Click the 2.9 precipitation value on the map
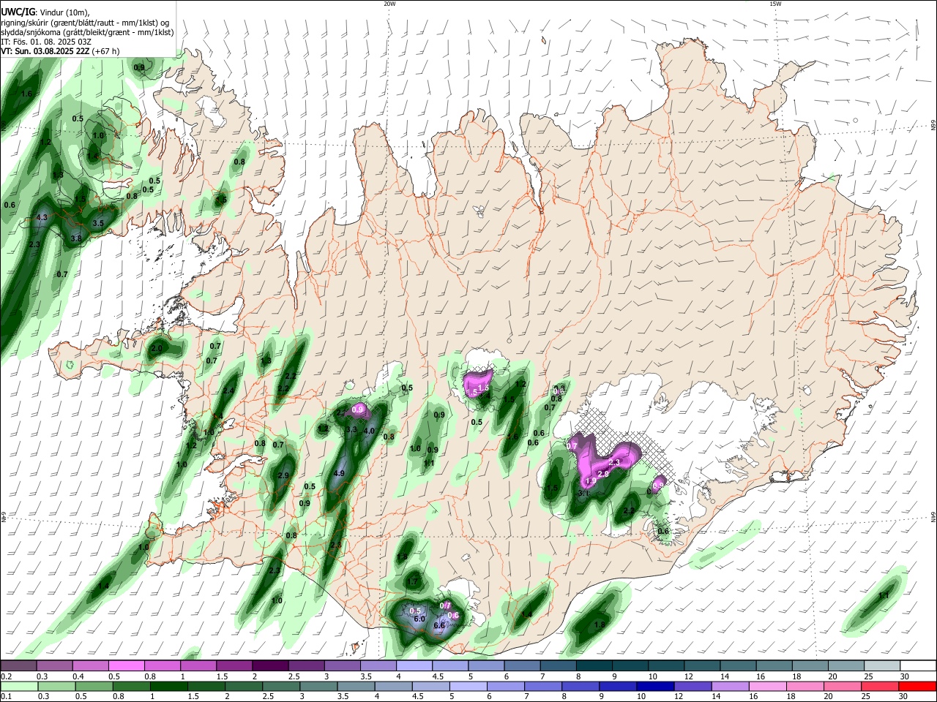The width and height of the screenshot is (937, 702). (284, 475)
